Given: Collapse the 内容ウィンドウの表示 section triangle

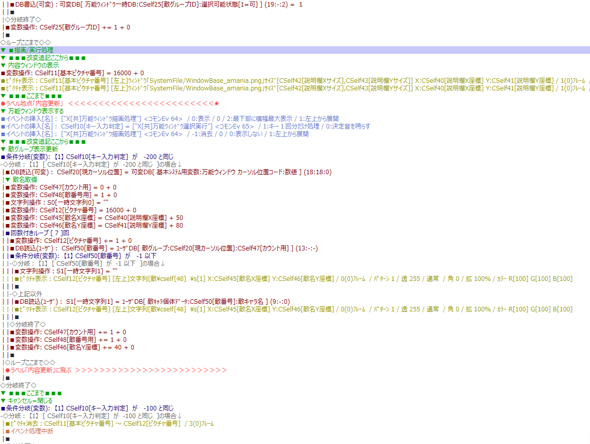Looking at the screenshot, I should [3, 66].
